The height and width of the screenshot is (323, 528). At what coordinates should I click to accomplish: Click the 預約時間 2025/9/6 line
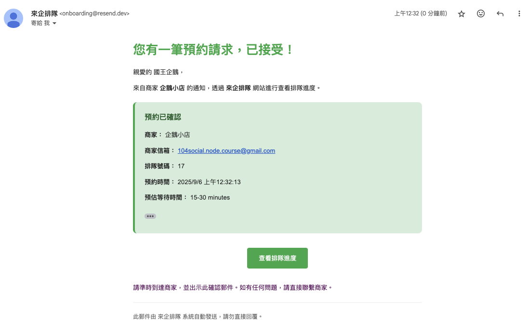point(193,182)
